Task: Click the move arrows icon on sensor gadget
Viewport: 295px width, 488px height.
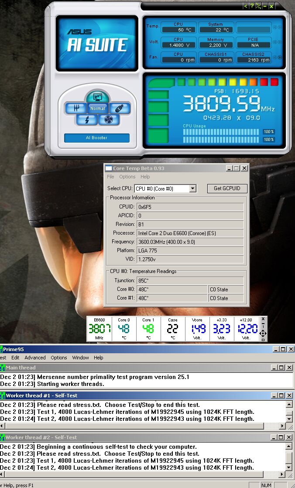Action: pyautogui.click(x=263, y=334)
